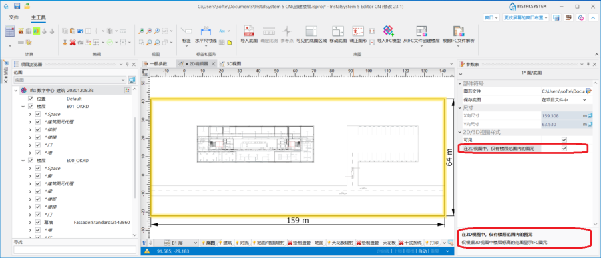Screen dimensions: 601x258
Task: Click the save floppy disk icon in title bar
Action: 17,6
